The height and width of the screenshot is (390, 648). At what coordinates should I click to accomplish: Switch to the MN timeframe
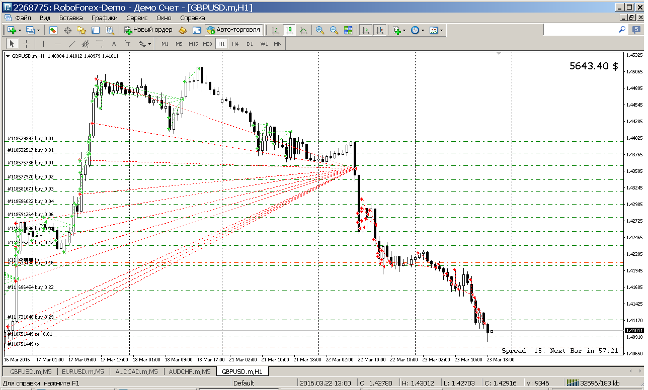tap(278, 44)
